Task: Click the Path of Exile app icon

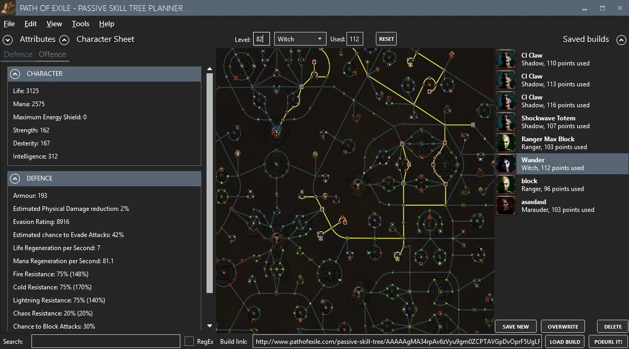Action: tap(8, 8)
